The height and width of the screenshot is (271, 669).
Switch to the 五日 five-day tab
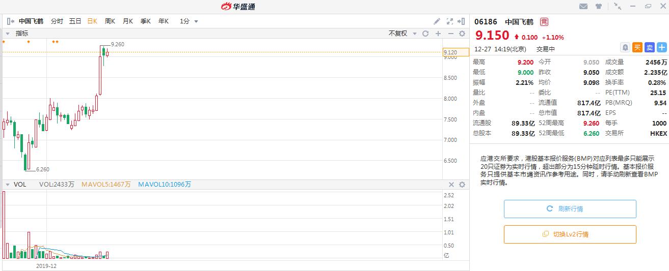pyautogui.click(x=75, y=21)
